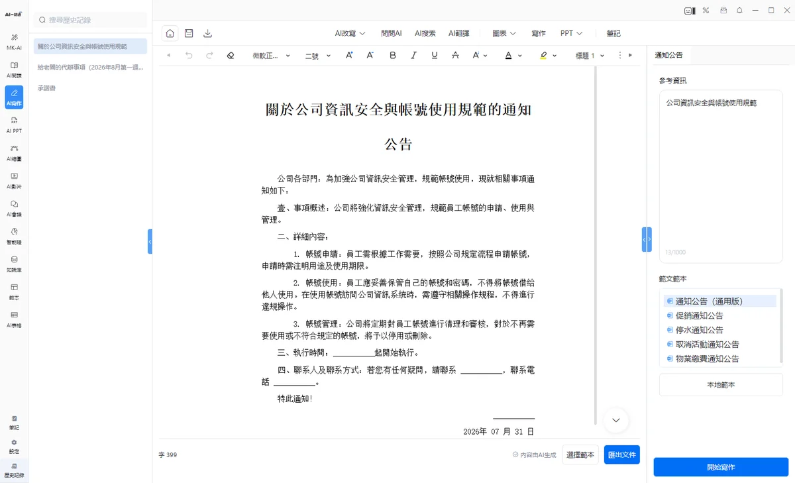Open 歷史記錄 history in sidebar
Image resolution: width=795 pixels, height=483 pixels.
(14, 470)
